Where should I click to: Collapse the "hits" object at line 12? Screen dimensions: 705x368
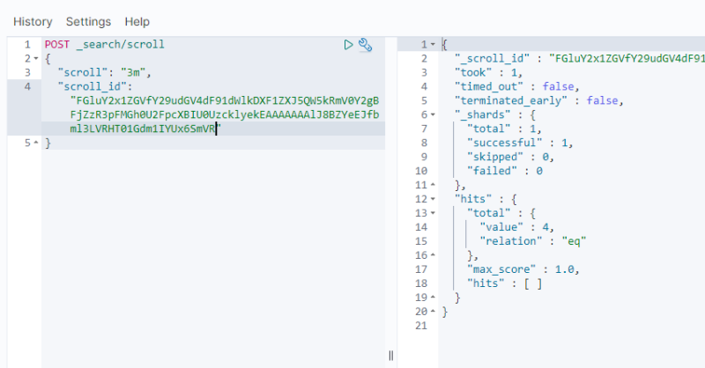pyautogui.click(x=433, y=199)
